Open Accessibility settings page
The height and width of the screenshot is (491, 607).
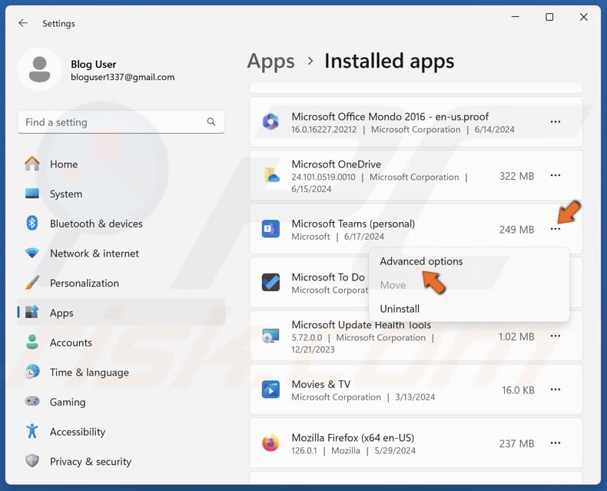coord(121,431)
